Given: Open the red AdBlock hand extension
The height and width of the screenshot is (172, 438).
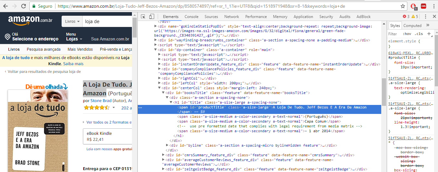Looking at the screenshot, I should tap(414, 6).
